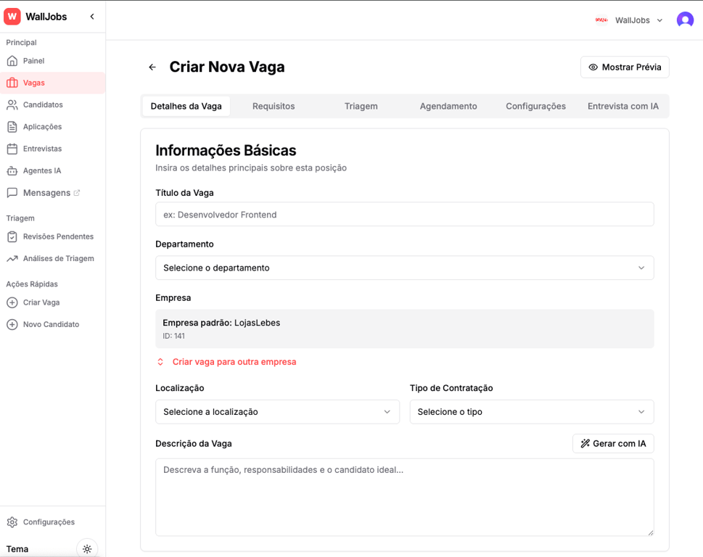The width and height of the screenshot is (703, 557).
Task: Collapse the sidebar with the chevron
Action: 91,16
